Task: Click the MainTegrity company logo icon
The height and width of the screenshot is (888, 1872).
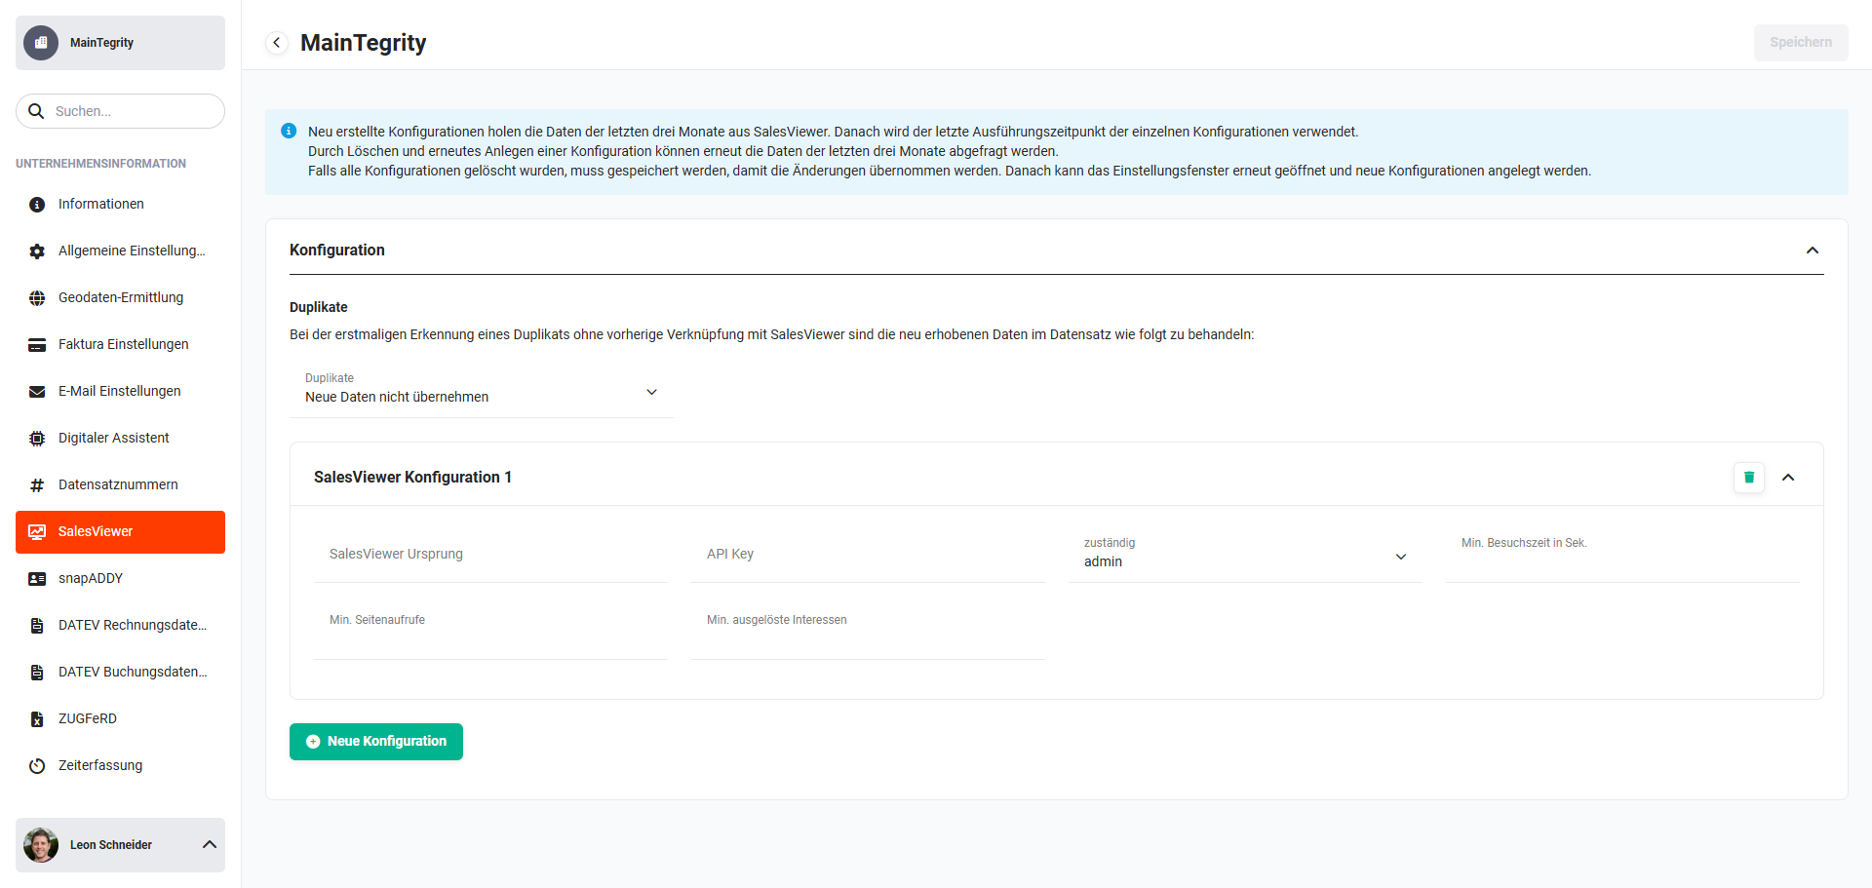Action: click(41, 43)
